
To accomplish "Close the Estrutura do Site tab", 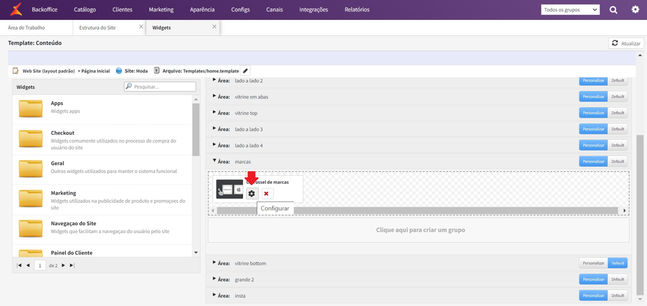I will click(141, 26).
